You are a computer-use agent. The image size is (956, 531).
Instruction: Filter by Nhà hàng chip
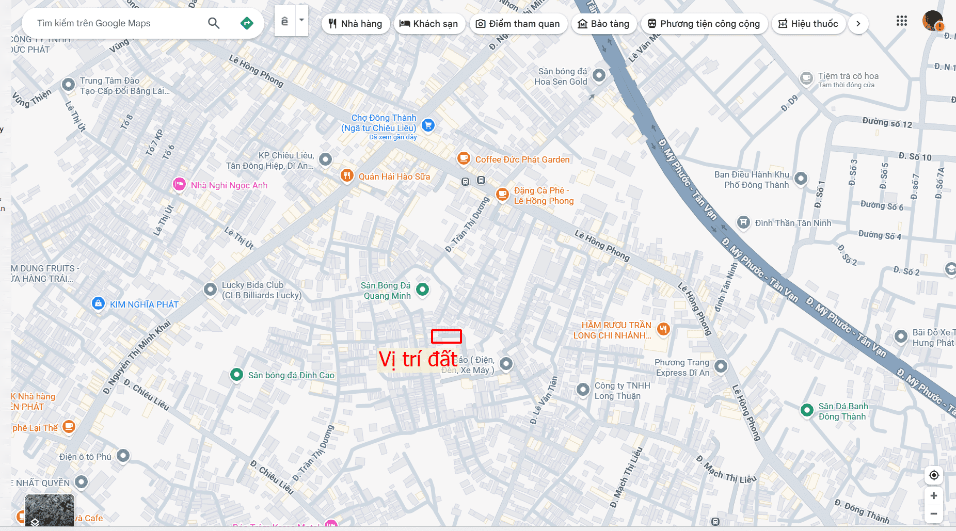[x=356, y=24]
